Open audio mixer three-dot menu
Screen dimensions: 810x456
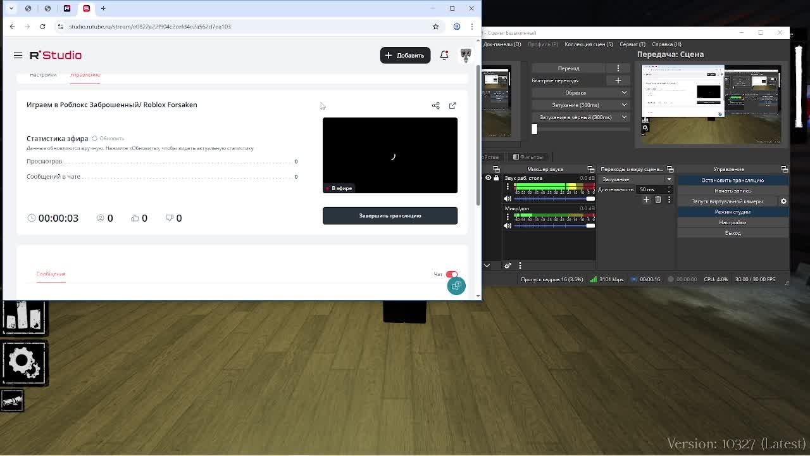pyautogui.click(x=520, y=265)
